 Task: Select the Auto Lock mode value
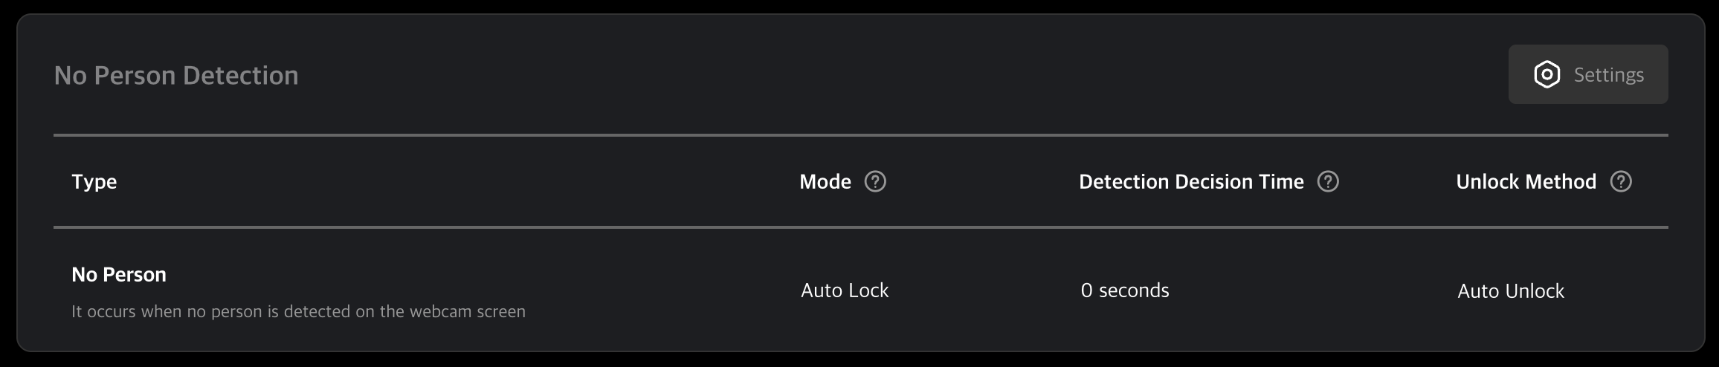845,290
